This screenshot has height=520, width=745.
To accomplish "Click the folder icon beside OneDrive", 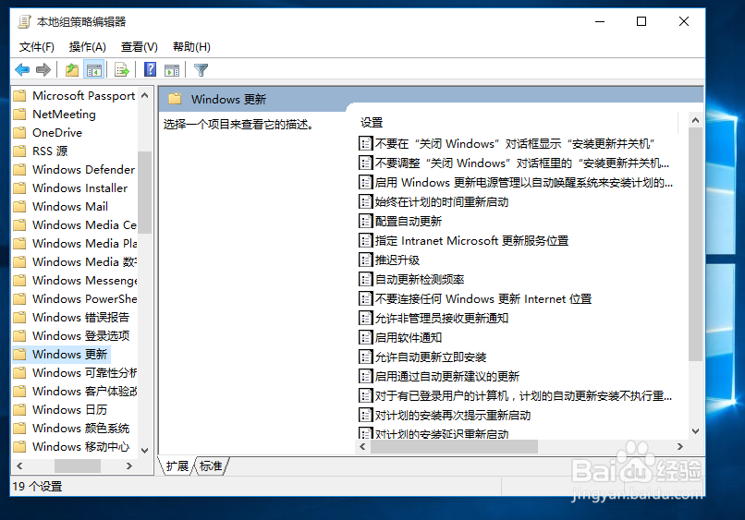I will pyautogui.click(x=19, y=132).
